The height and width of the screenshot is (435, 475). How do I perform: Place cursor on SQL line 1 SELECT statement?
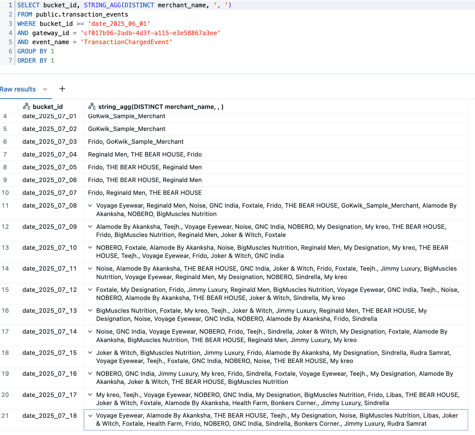124,5
